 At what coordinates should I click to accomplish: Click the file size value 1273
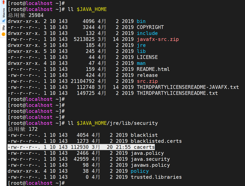83,141
